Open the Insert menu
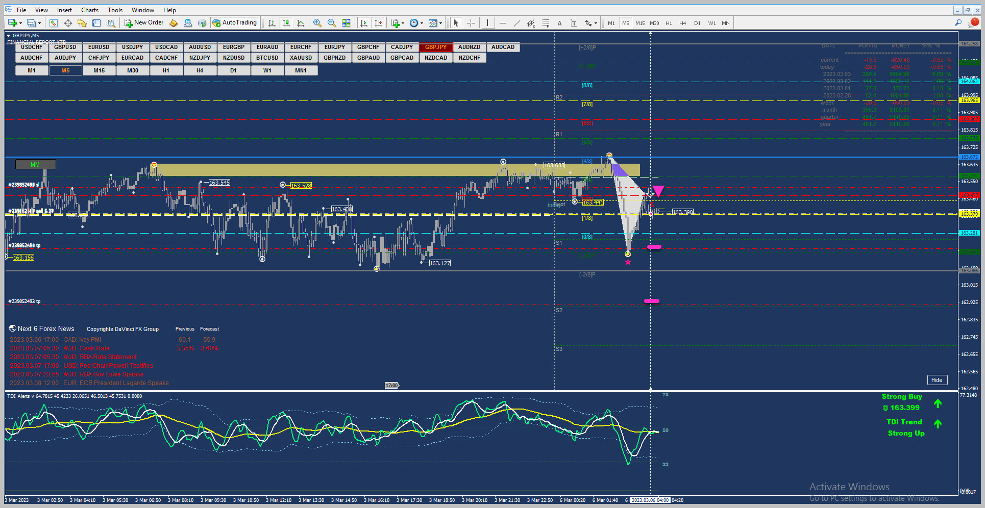 pyautogui.click(x=64, y=10)
